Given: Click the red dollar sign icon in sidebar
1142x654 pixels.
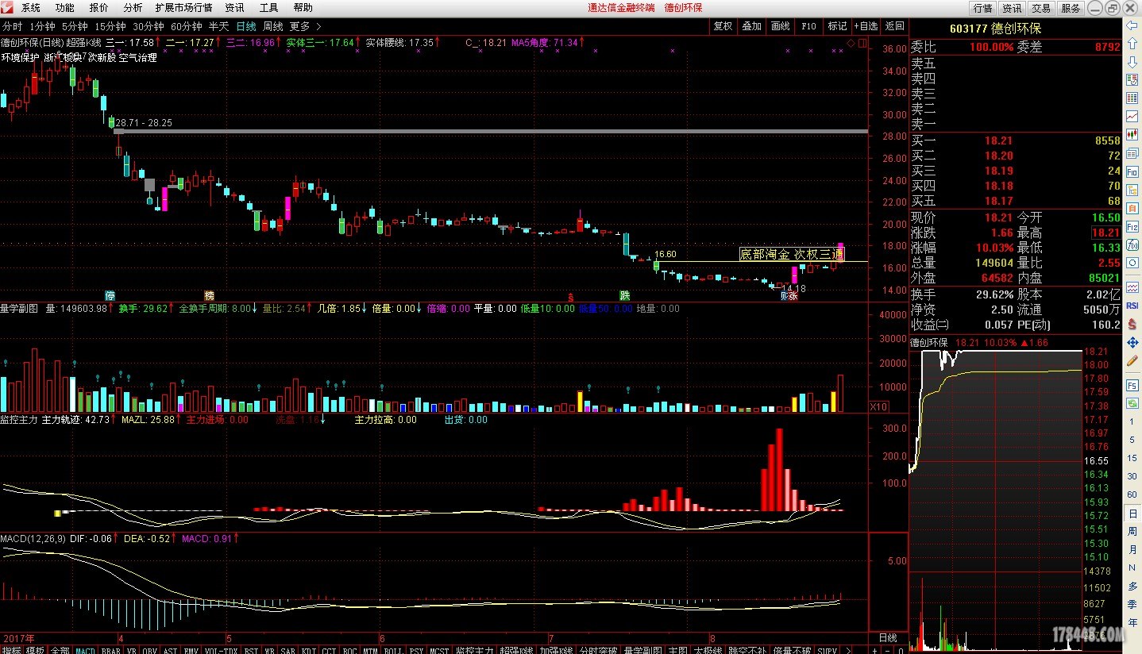Looking at the screenshot, I should point(1132,323).
